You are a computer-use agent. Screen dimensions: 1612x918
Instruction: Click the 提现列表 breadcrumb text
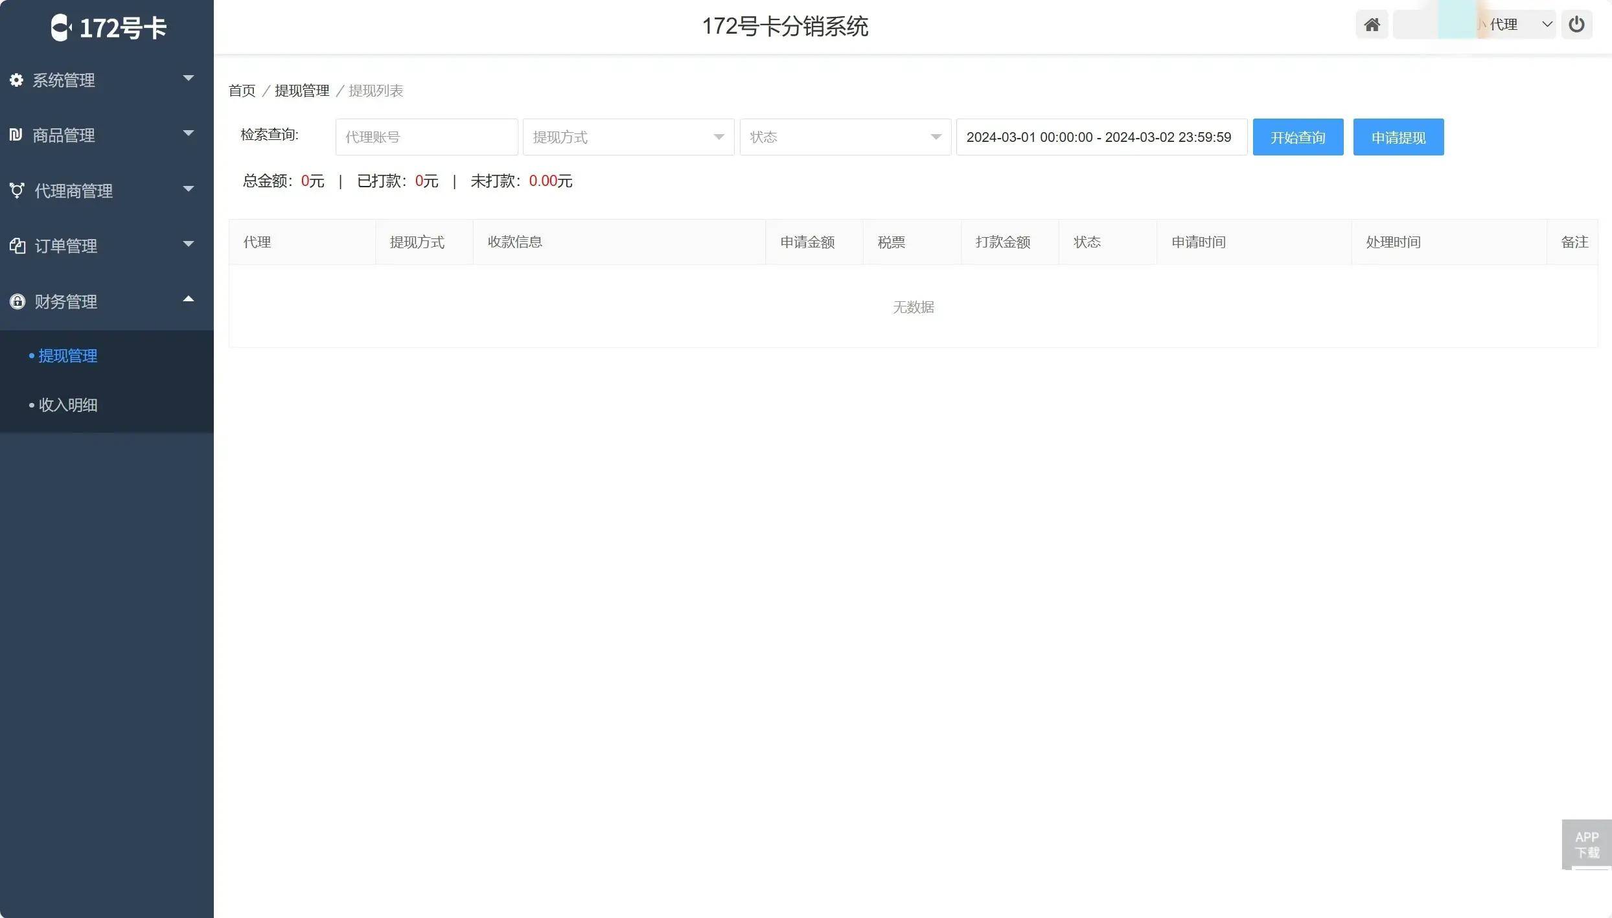(376, 91)
